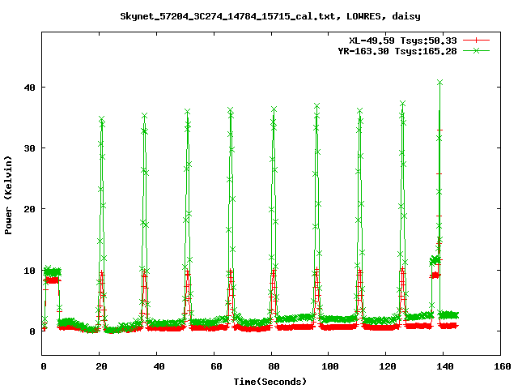Screen dimensions: 518x389
Task: Click the x-axis tick label 0
Action: coord(44,366)
